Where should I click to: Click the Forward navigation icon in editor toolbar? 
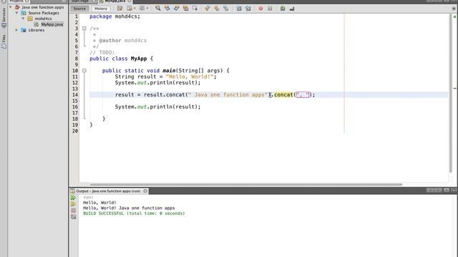coord(142,9)
